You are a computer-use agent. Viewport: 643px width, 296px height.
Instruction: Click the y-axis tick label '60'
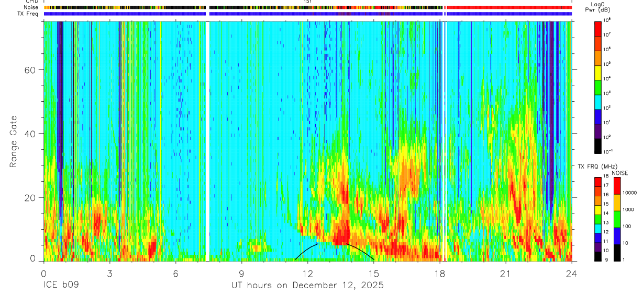coord(30,70)
